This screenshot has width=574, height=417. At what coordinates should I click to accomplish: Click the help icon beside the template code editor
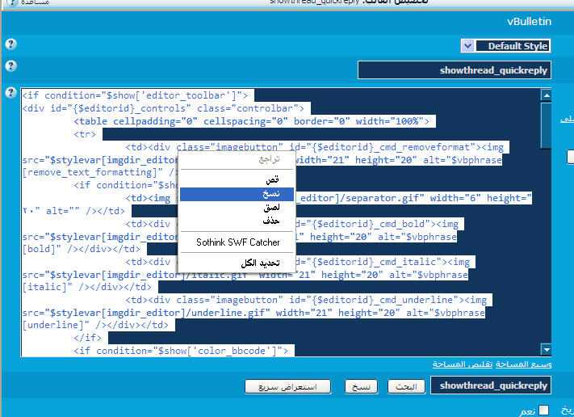click(10, 93)
